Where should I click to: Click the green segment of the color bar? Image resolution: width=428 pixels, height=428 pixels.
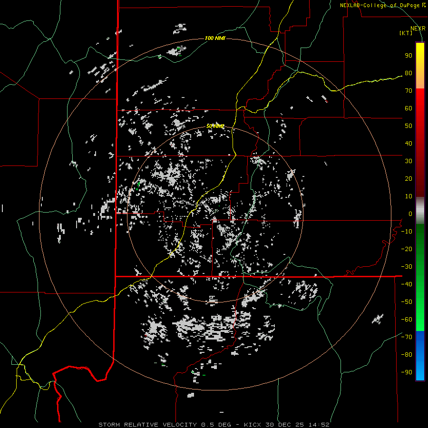(x=420, y=278)
